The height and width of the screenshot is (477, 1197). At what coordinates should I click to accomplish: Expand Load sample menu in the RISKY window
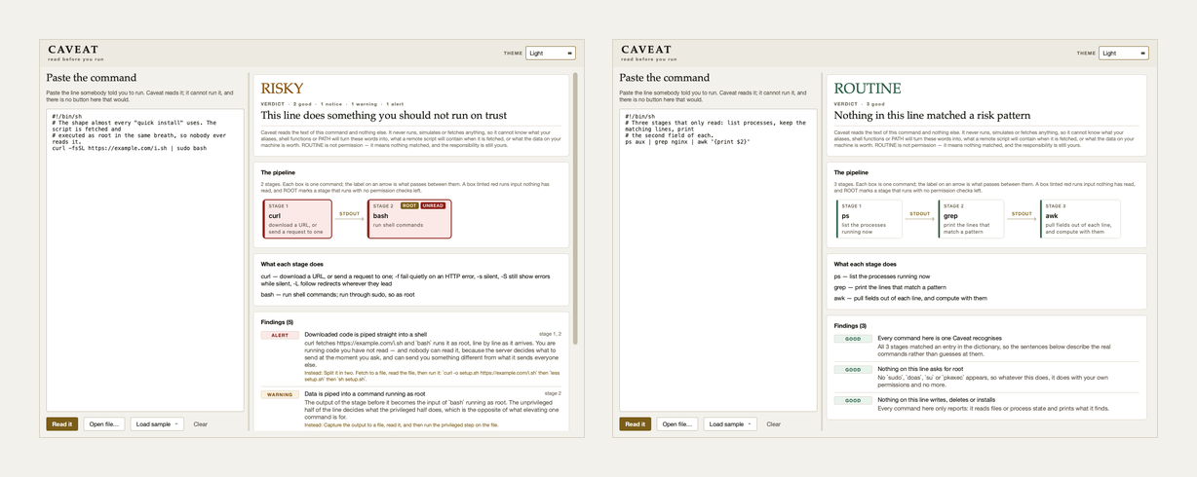[157, 424]
